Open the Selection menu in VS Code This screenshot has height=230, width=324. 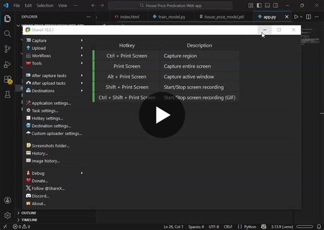coord(45,6)
